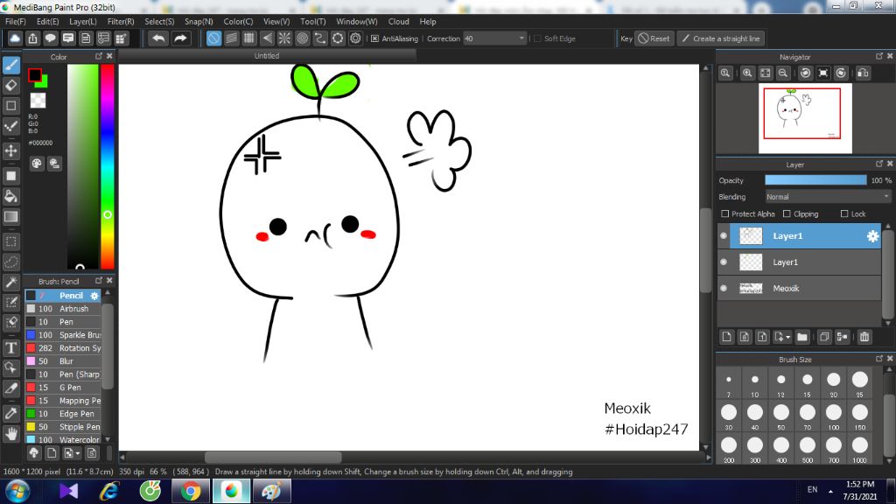Choose brush size 100 preset
This screenshot has width=896, height=504.
[x=833, y=416]
